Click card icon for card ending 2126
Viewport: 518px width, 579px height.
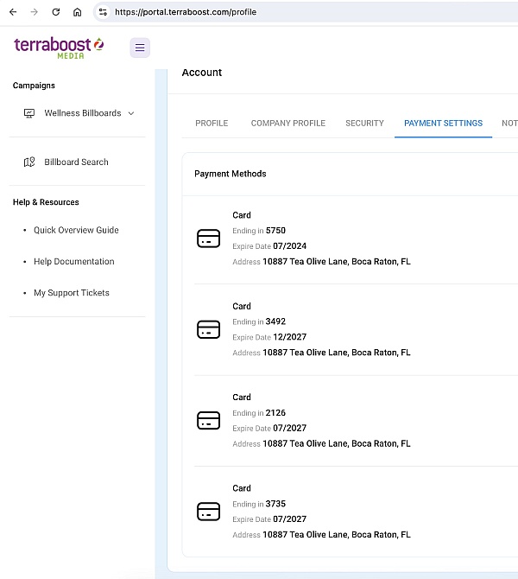pyautogui.click(x=208, y=420)
